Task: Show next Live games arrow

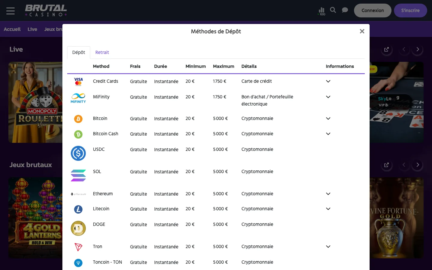Action: 418,49
